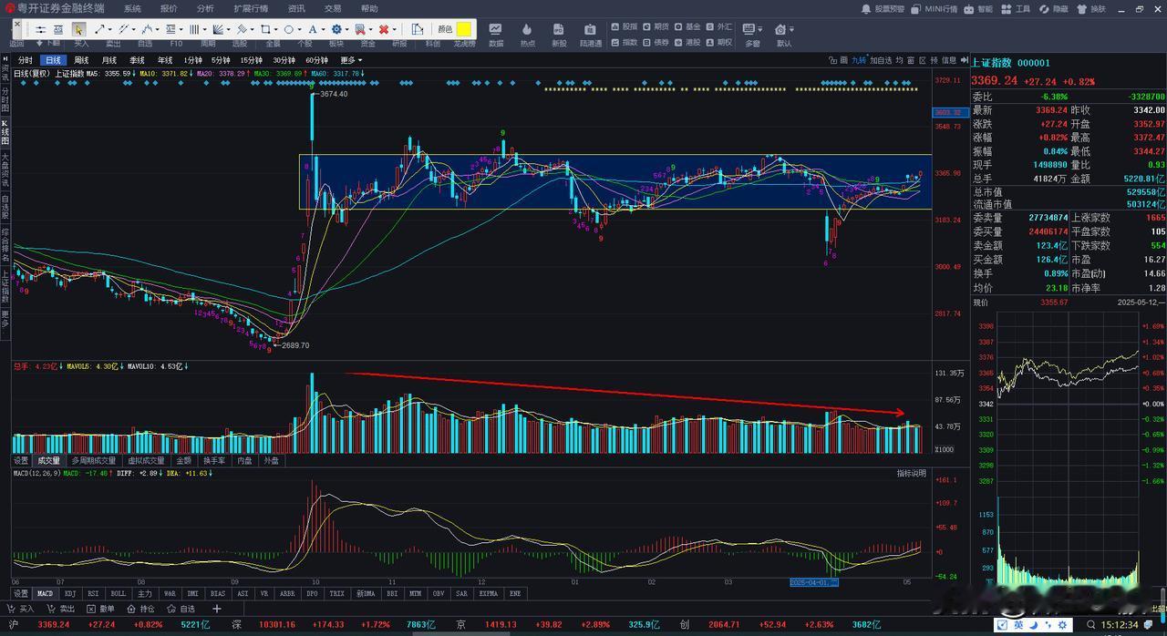This screenshot has width=1167, height=636.
Task: Expand the gear settings tool dropdown arrow
Action: point(348,29)
